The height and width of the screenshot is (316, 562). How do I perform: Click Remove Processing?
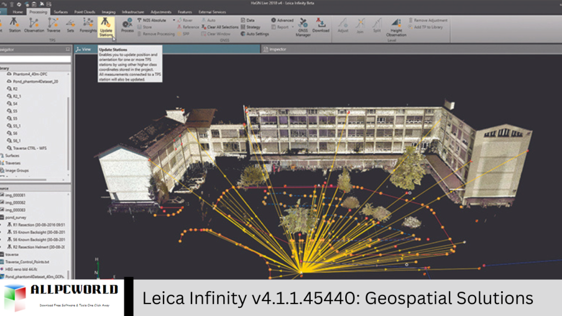click(156, 34)
